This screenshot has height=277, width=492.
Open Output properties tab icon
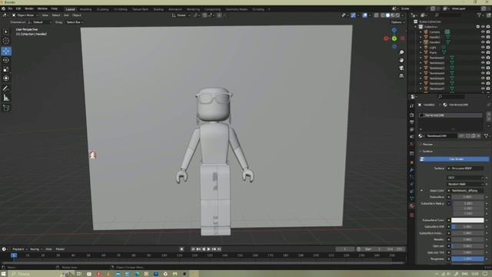pos(412,122)
